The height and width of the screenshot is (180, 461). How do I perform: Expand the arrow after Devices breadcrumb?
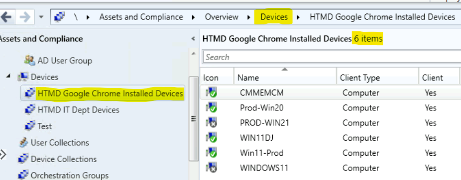click(298, 17)
